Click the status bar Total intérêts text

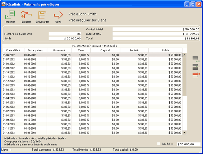coord(87,150)
